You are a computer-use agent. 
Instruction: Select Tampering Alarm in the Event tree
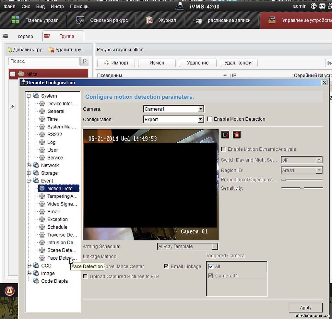point(62,196)
